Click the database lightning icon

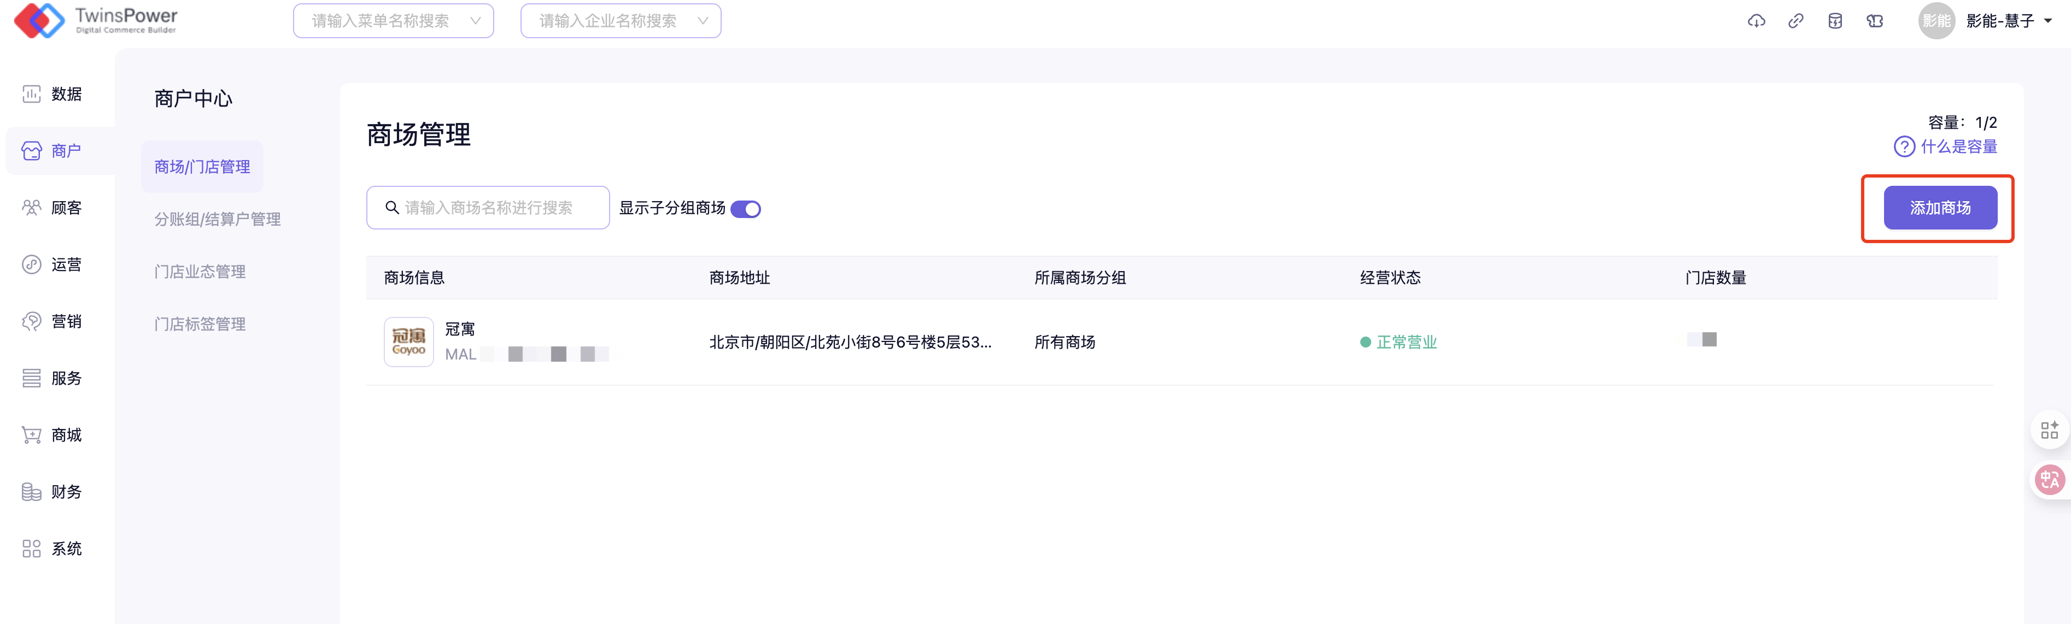click(x=1835, y=22)
